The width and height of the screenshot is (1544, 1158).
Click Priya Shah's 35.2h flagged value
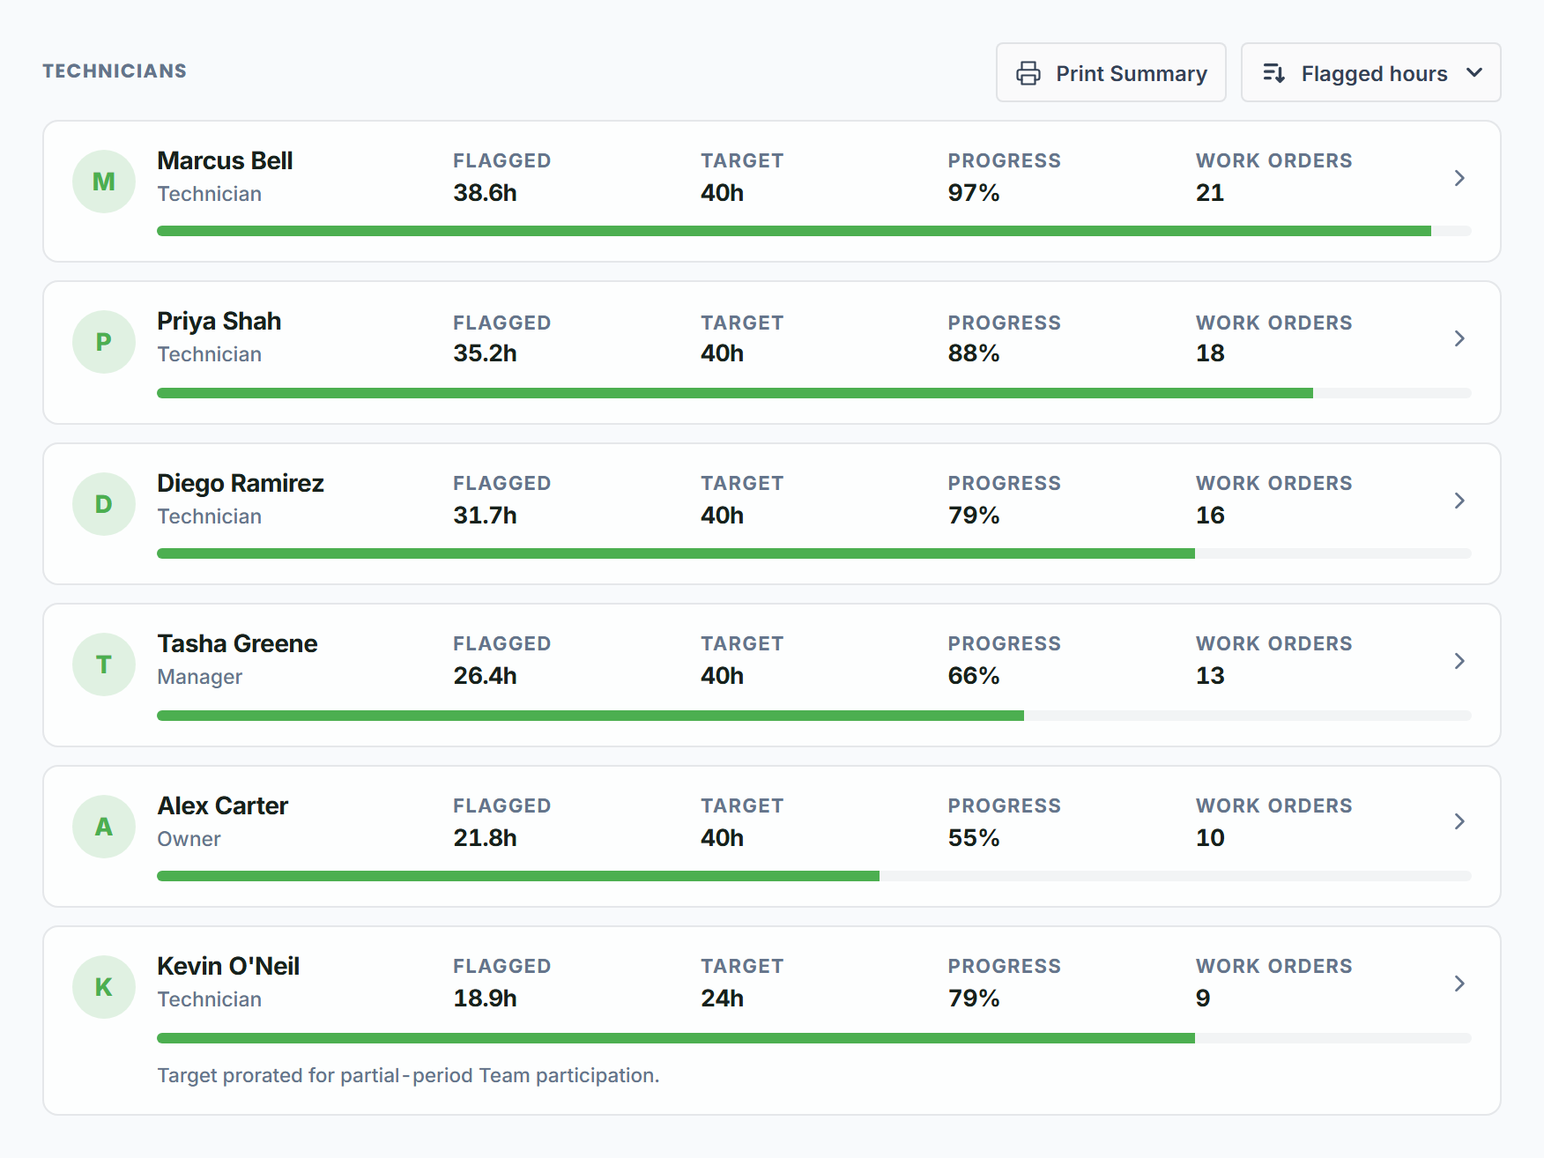(x=485, y=353)
